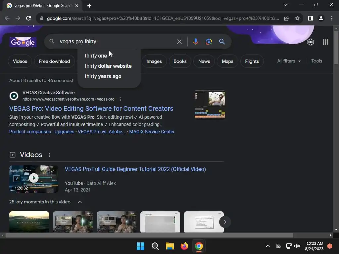Open the tab search dropdown
This screenshot has height=254, width=339.
click(286, 5)
